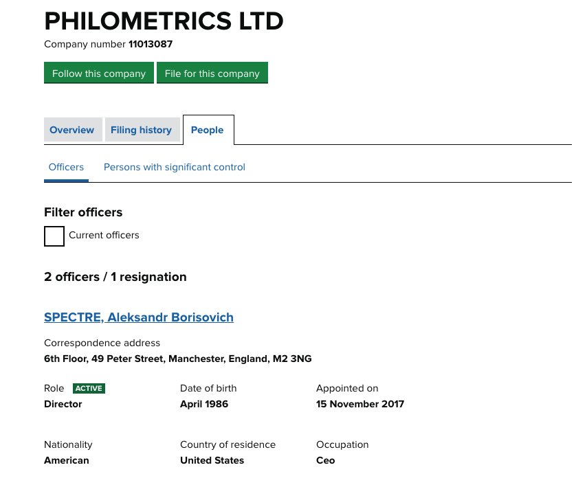Switch to the Overview tab
587x498 pixels.
coord(73,130)
